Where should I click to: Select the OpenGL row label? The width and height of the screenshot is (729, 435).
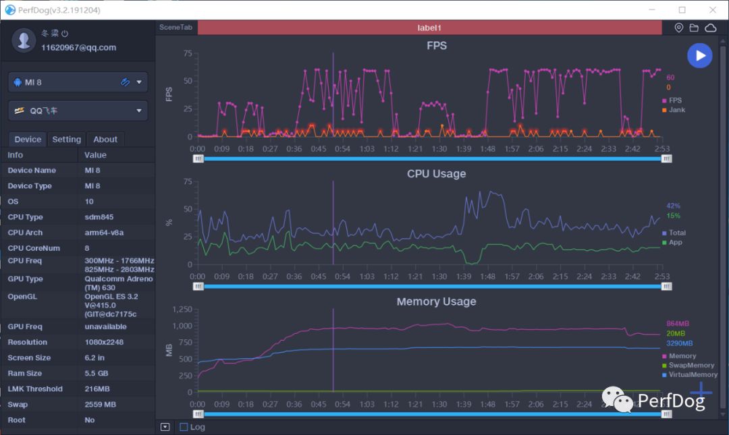click(x=22, y=297)
